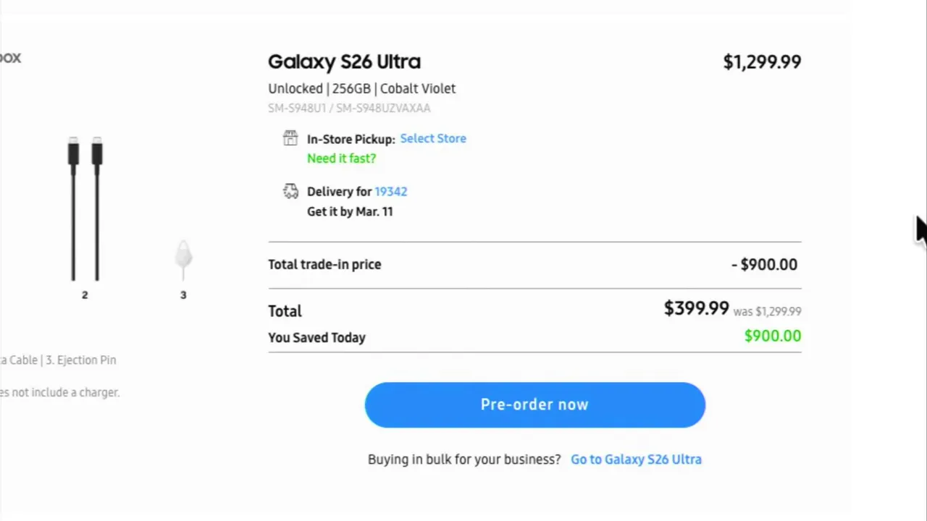927x521 pixels.
Task: Click the $399.99 total price
Action: pos(696,309)
